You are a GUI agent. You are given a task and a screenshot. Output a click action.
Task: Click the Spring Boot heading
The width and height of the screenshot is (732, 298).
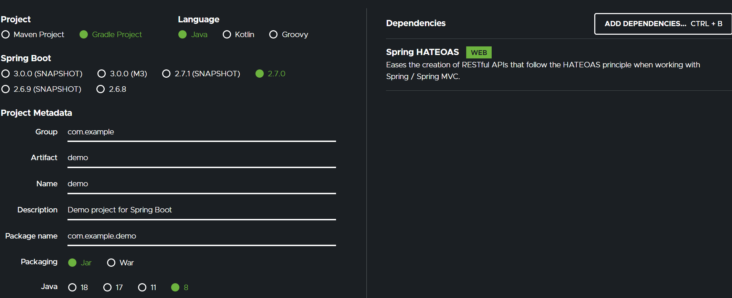tap(26, 58)
